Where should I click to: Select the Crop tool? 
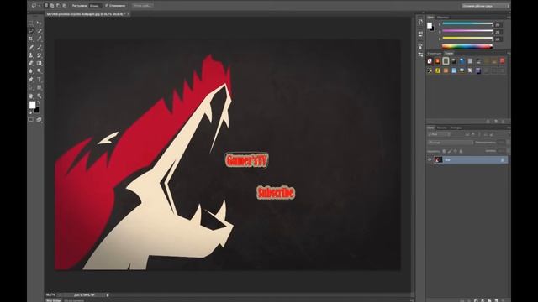(x=31, y=39)
